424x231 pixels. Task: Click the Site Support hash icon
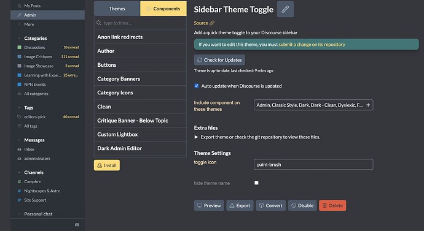(x=19, y=200)
